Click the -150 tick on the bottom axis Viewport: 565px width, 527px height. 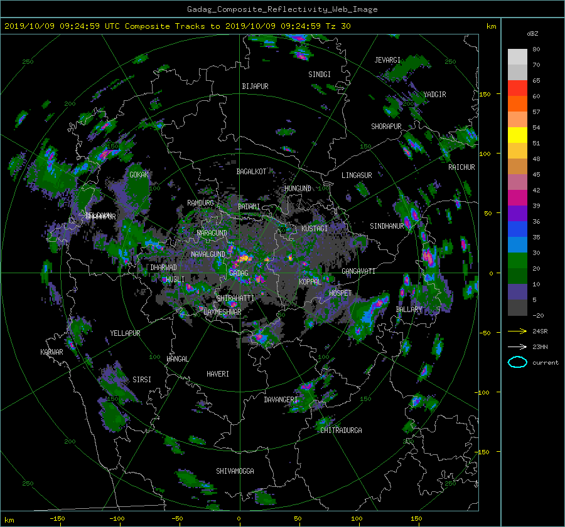(x=57, y=519)
